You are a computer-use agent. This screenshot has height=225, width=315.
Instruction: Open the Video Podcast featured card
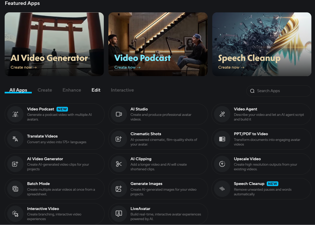pos(158,44)
